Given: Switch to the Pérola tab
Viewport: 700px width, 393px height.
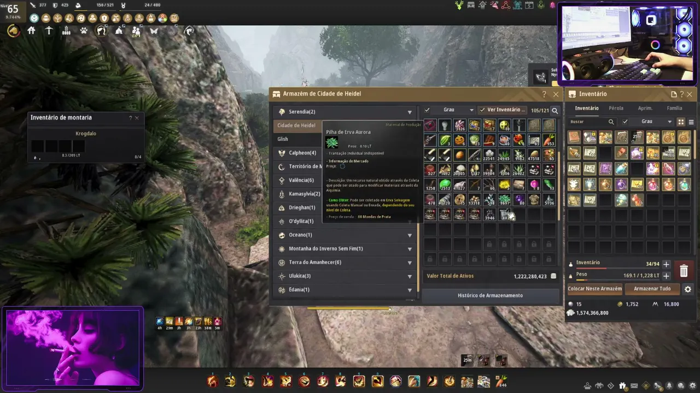Looking at the screenshot, I should pyautogui.click(x=616, y=109).
